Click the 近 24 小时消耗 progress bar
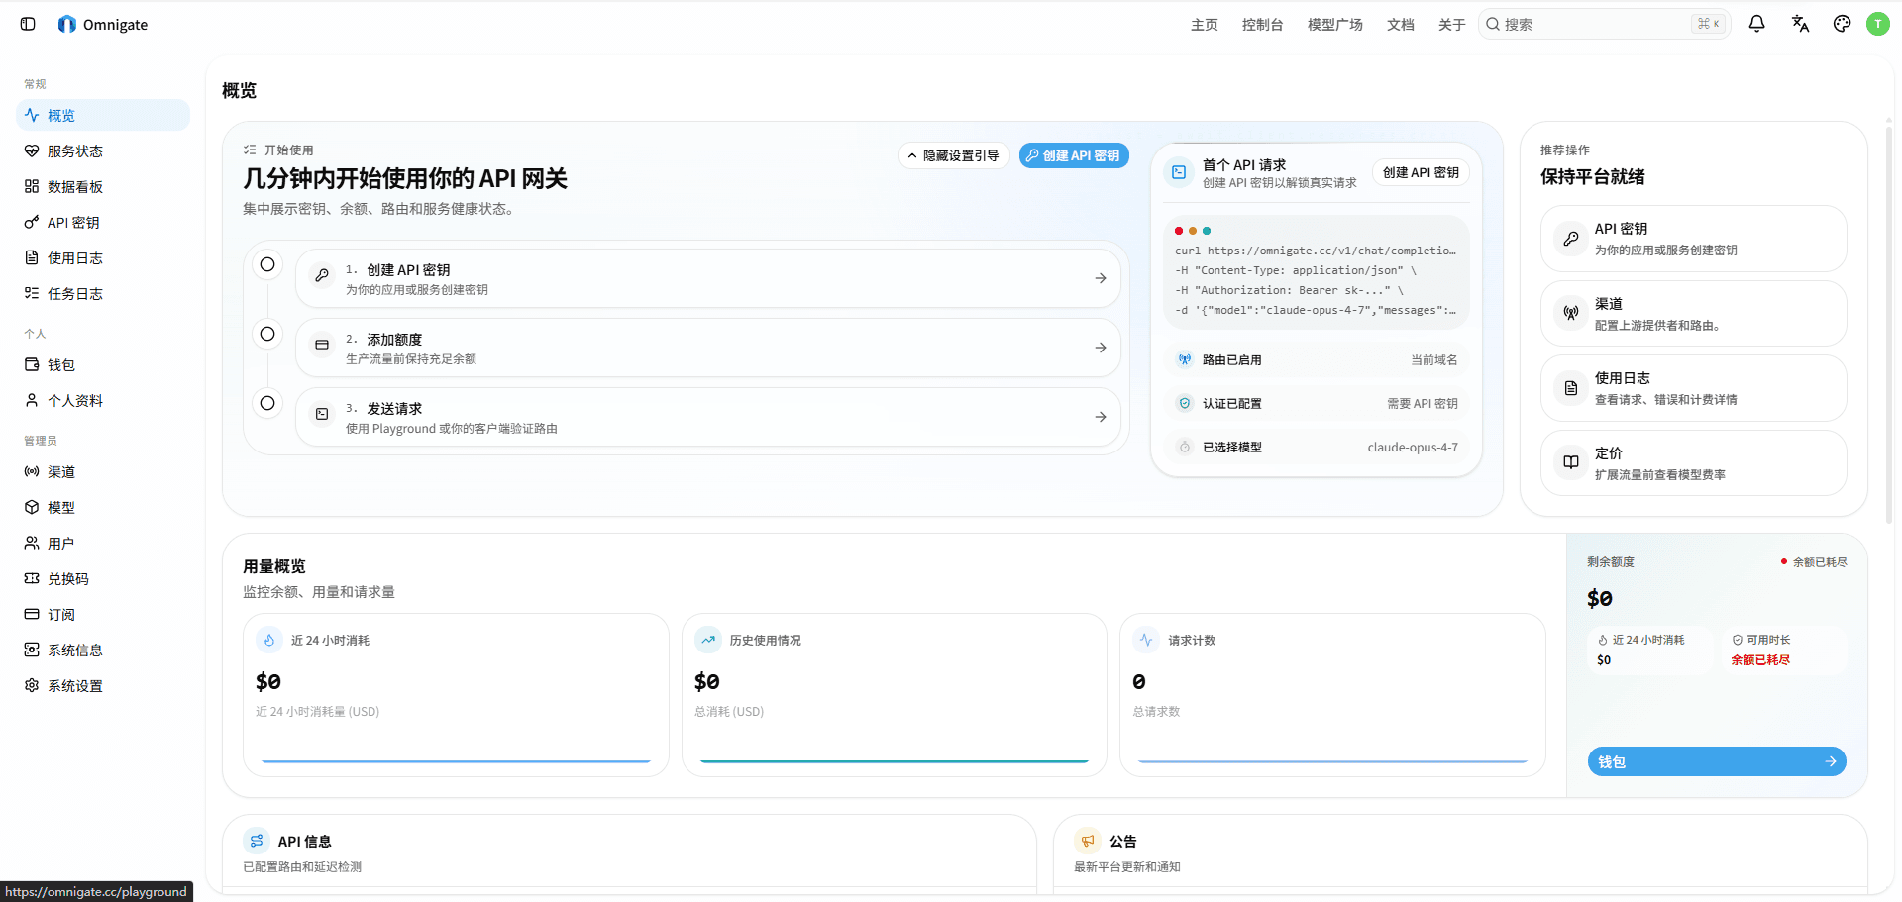 [456, 761]
